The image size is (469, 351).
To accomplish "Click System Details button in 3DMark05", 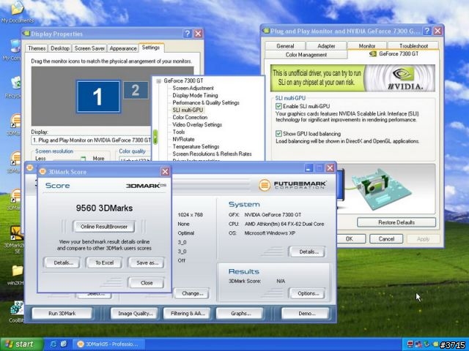I will tap(309, 252).
